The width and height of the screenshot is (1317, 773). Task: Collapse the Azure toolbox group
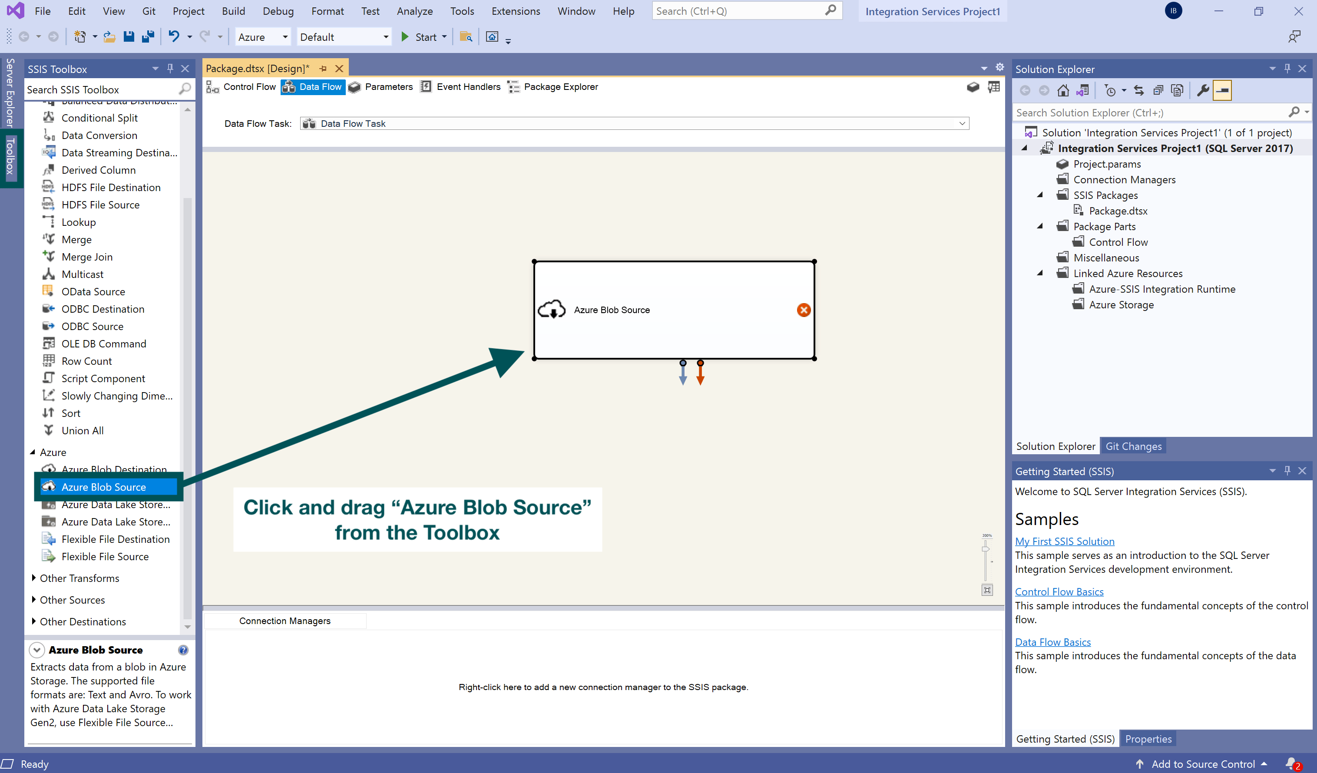(33, 452)
